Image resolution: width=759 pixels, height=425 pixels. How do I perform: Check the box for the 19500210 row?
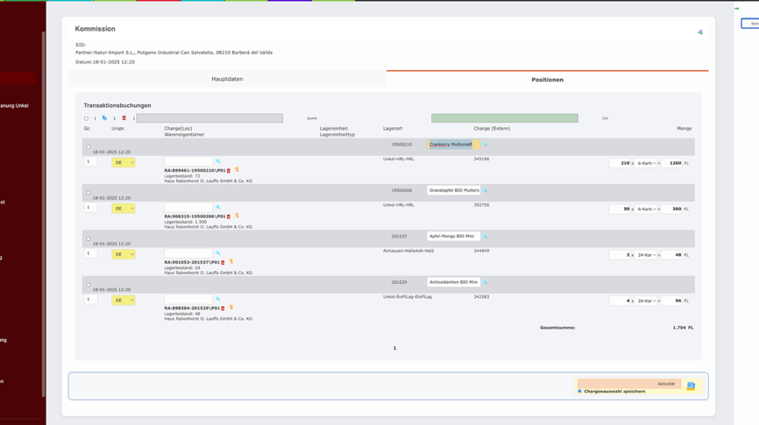88,147
